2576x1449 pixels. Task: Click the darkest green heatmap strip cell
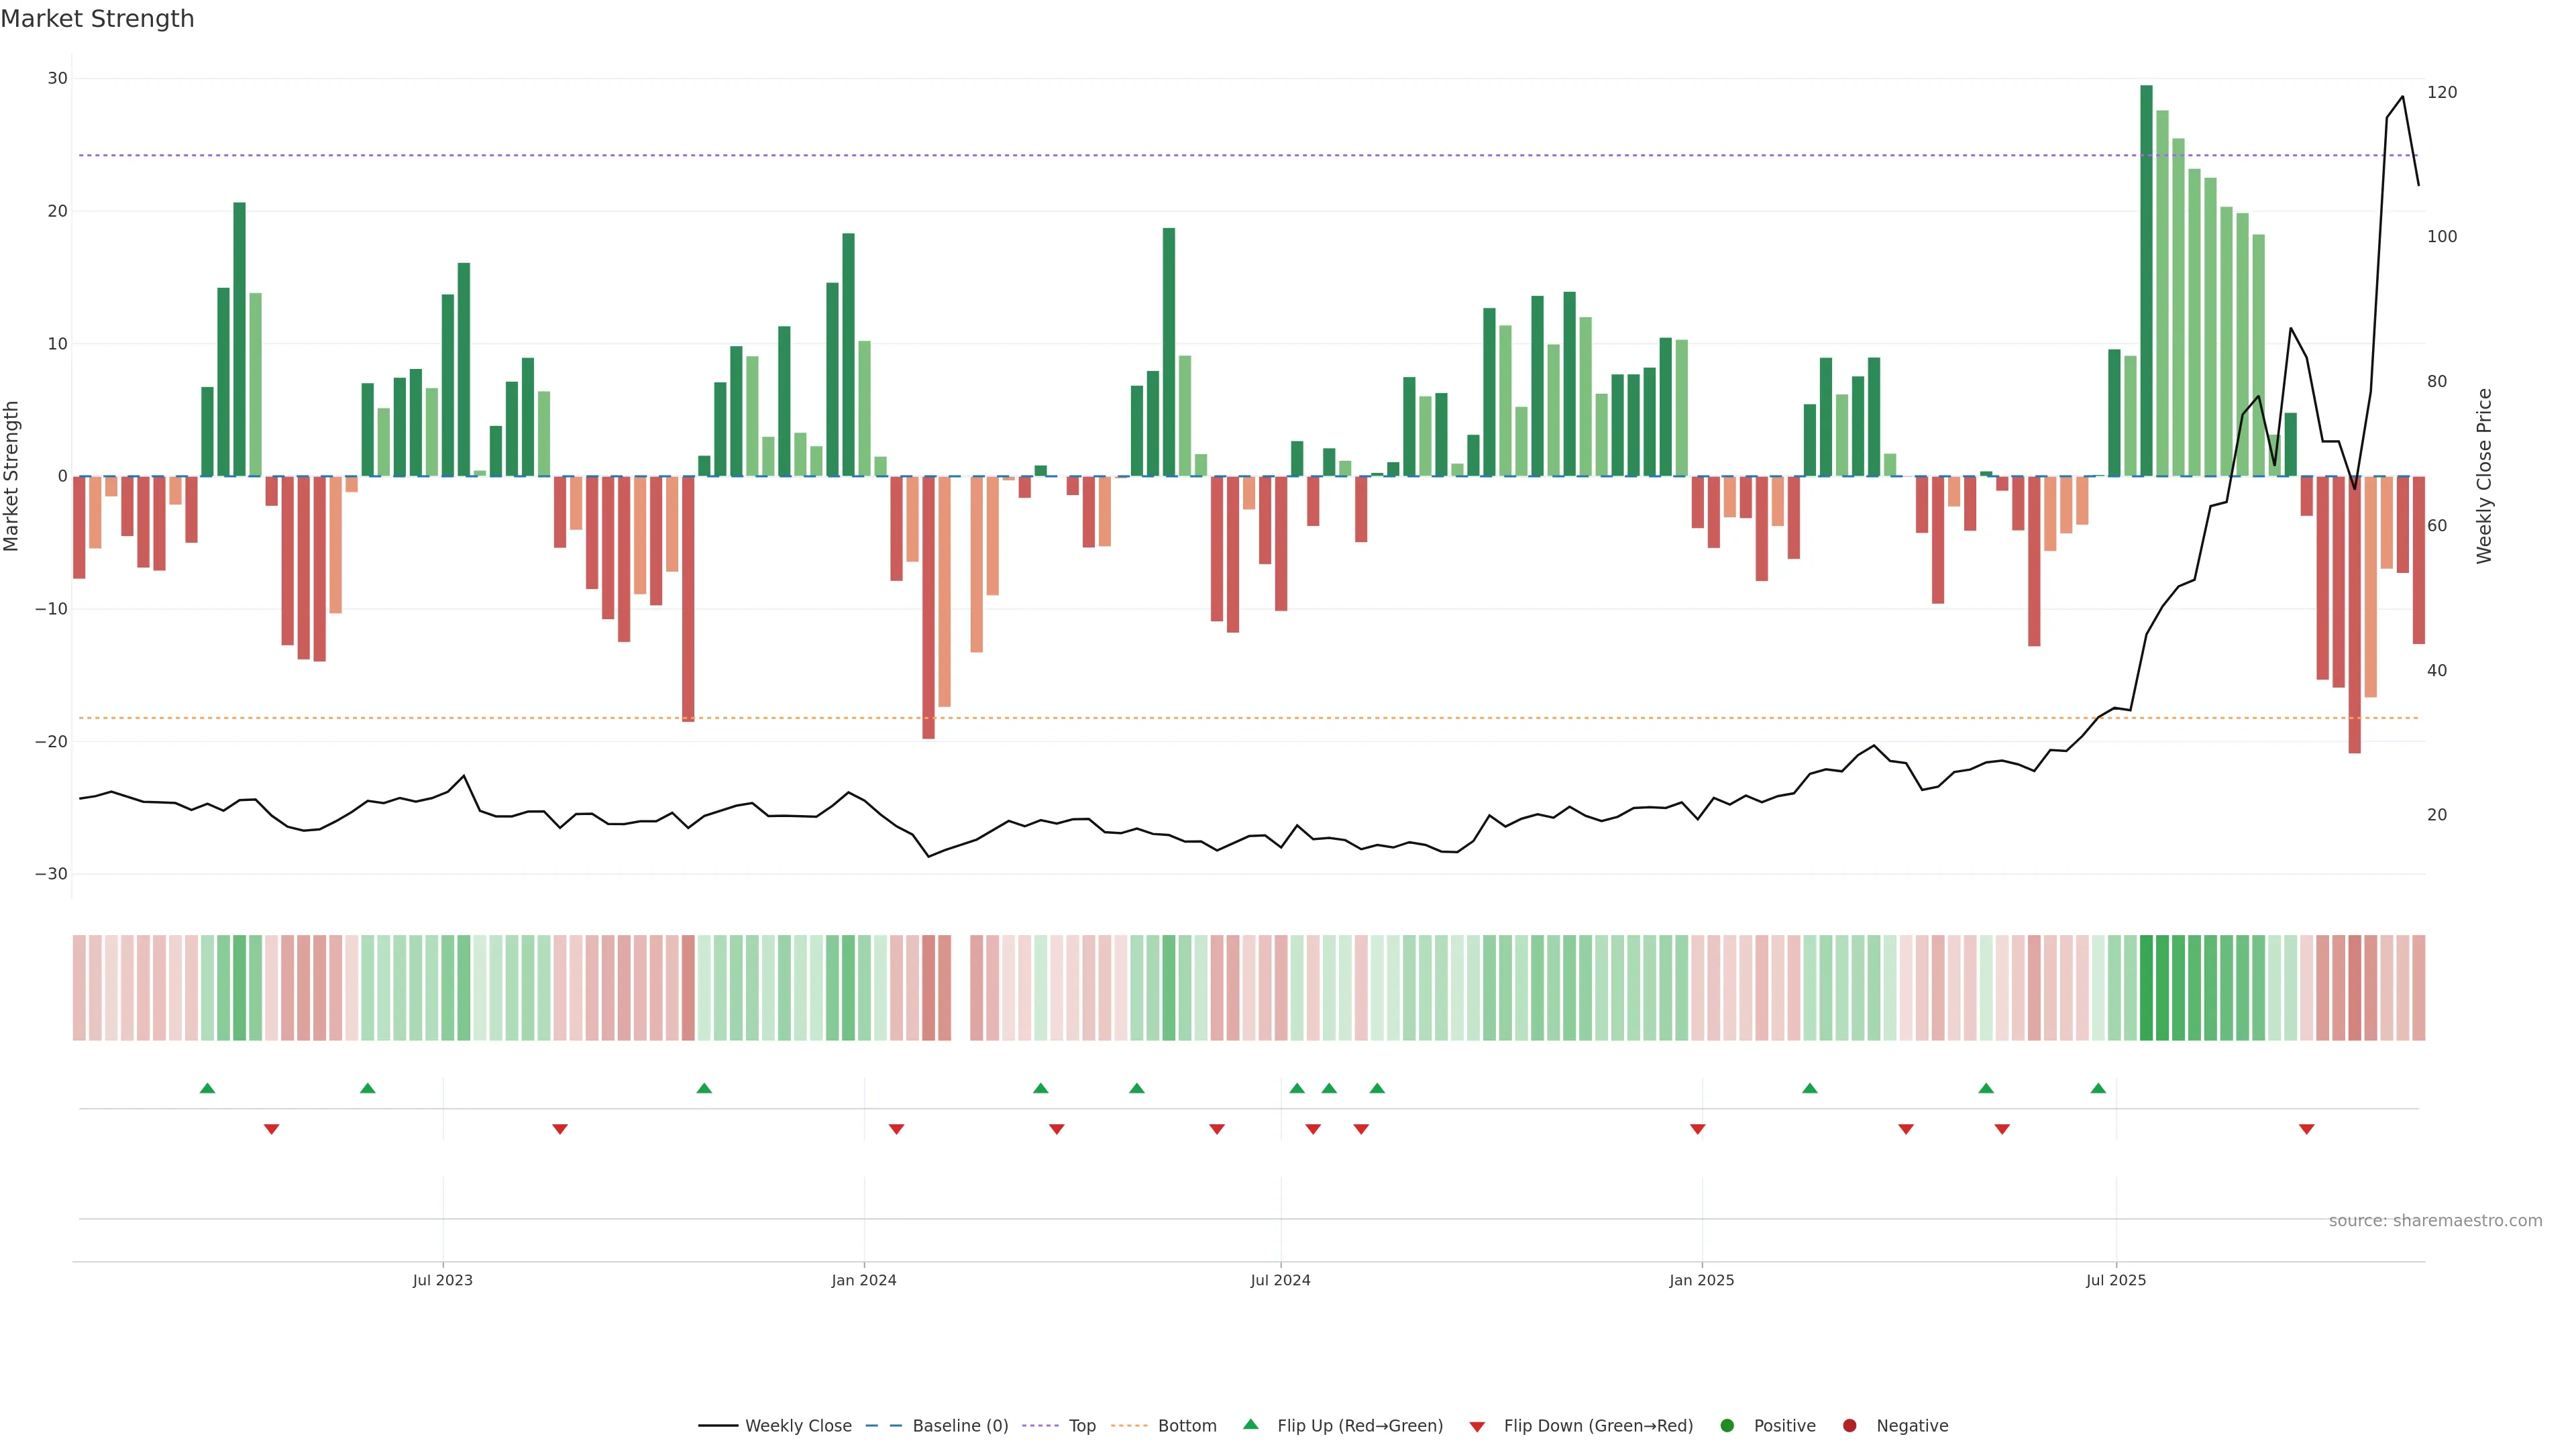[2146, 988]
